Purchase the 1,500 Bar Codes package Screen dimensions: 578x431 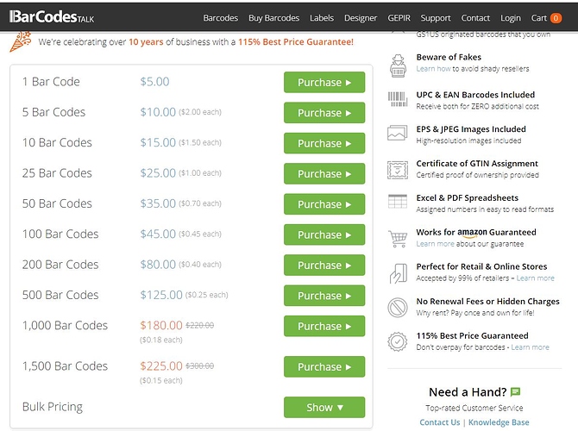click(324, 366)
